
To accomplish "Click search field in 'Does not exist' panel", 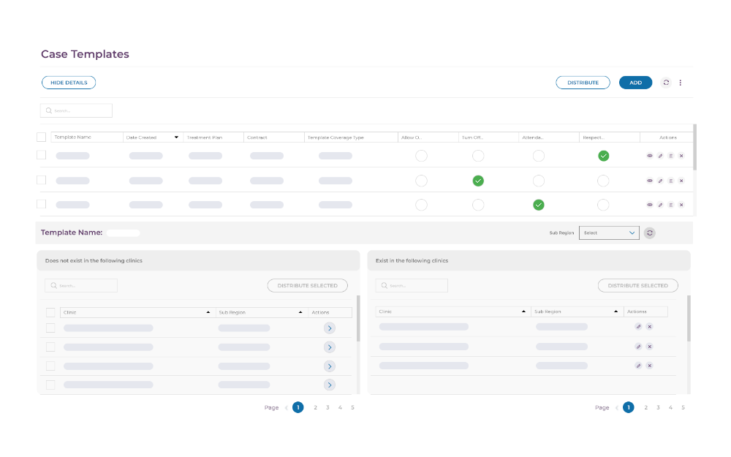I will point(81,285).
